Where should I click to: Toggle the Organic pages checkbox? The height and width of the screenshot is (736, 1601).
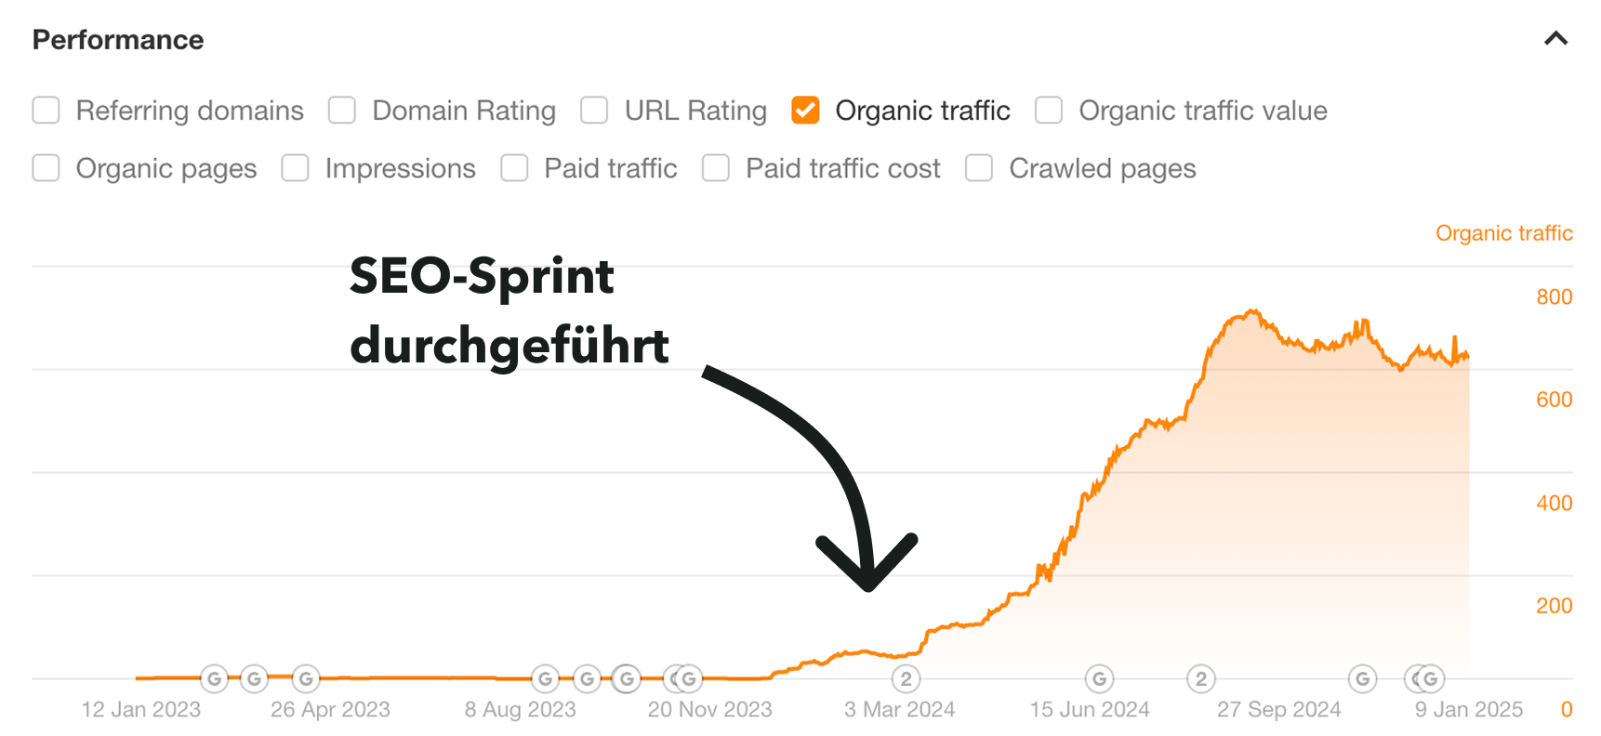click(46, 168)
